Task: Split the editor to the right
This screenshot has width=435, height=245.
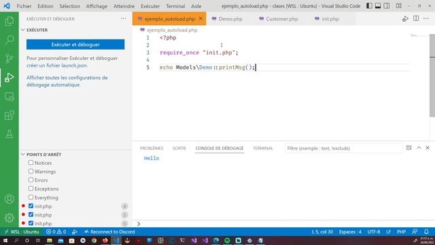Action: [416, 18]
